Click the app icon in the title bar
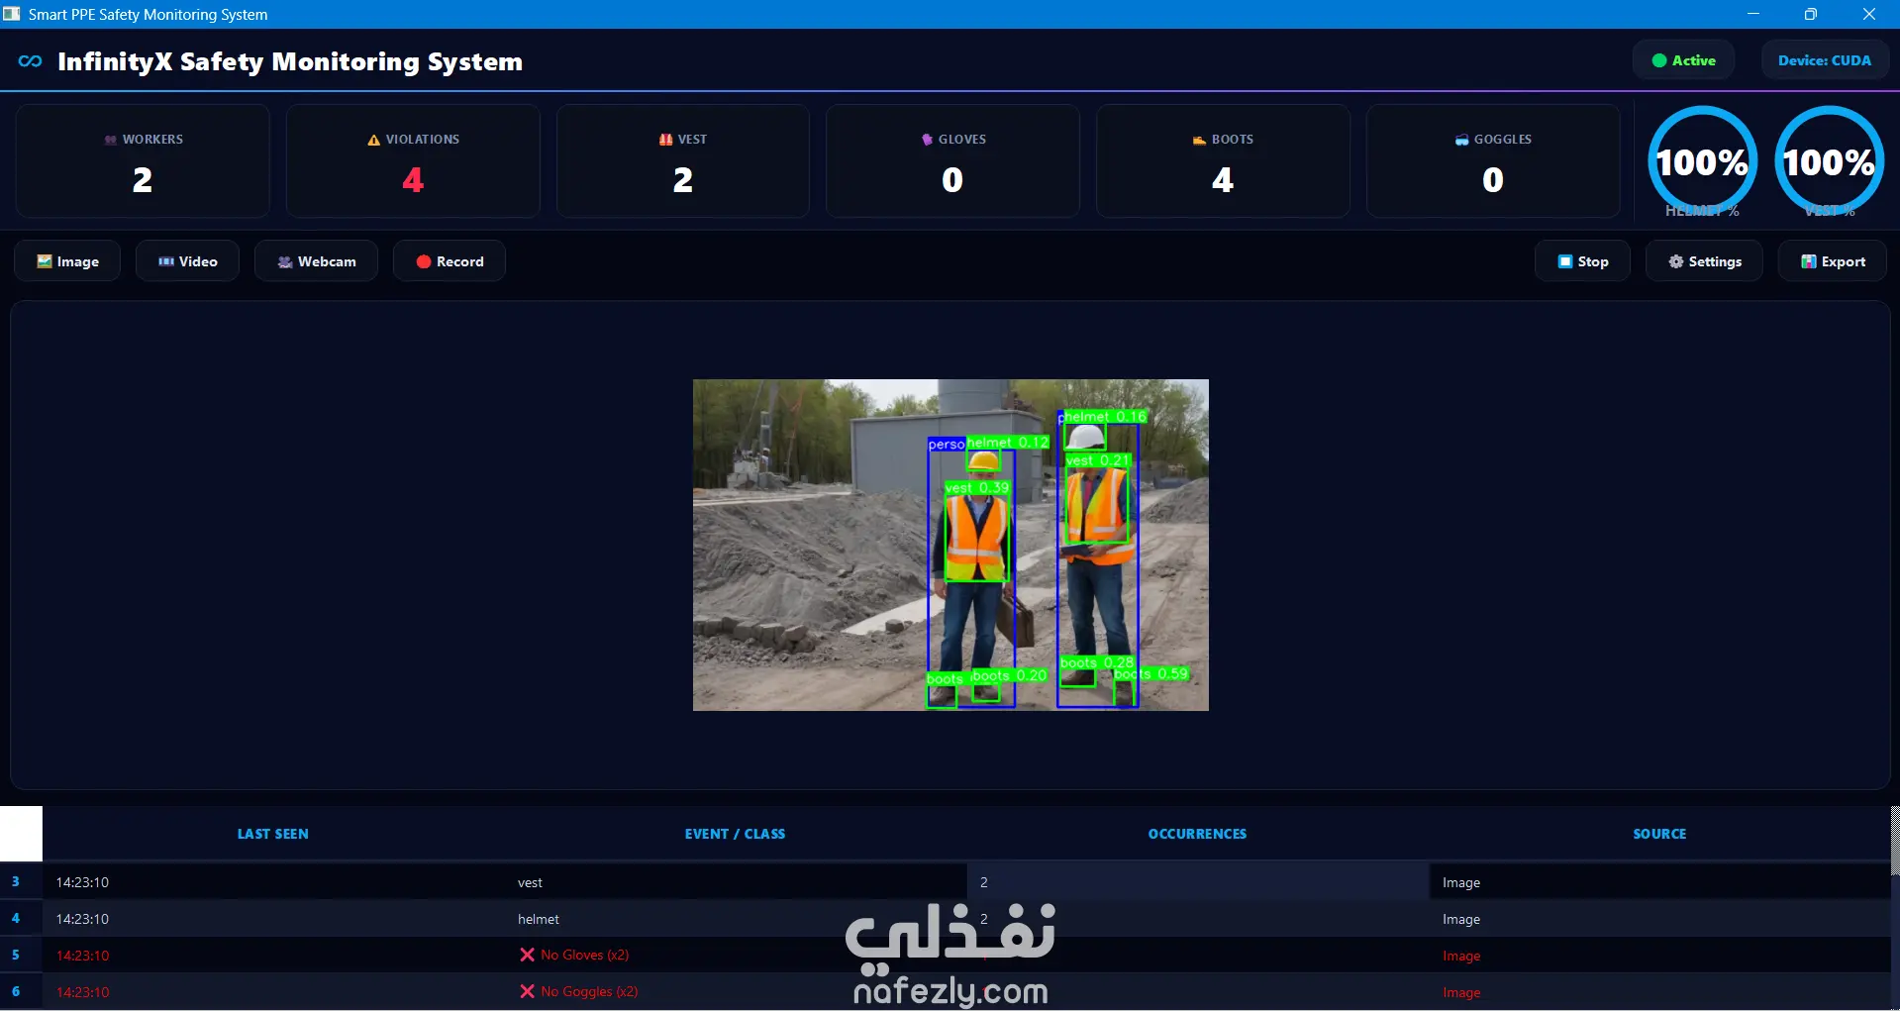 pos(12,14)
